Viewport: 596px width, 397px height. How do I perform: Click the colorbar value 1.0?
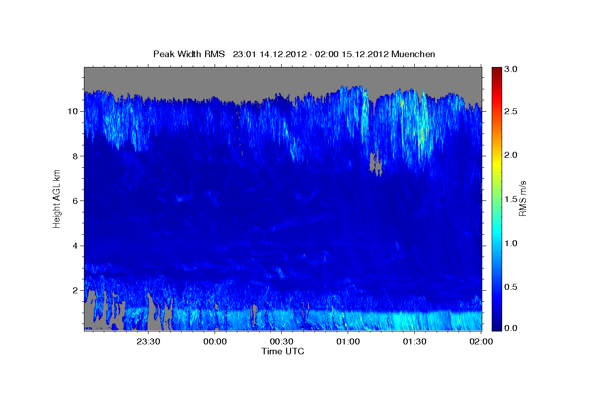511,243
